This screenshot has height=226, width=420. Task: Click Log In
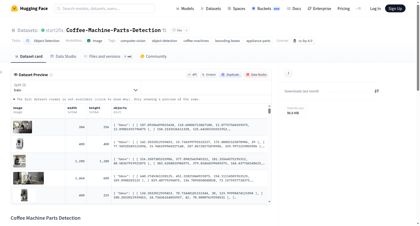[x=375, y=9]
